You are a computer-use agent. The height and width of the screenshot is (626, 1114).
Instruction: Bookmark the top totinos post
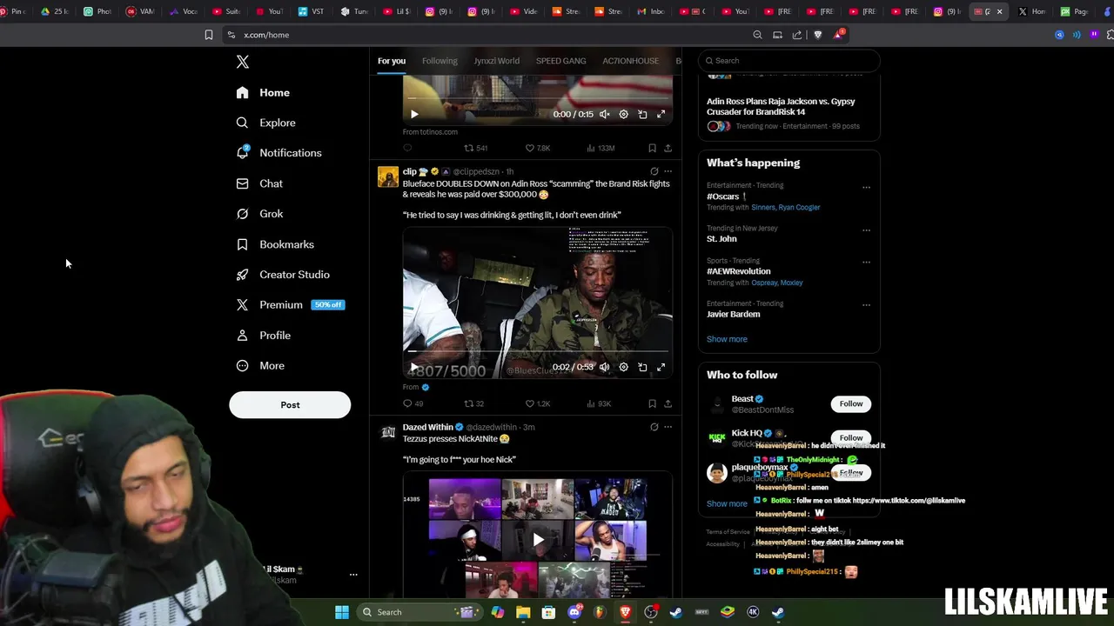(x=652, y=148)
